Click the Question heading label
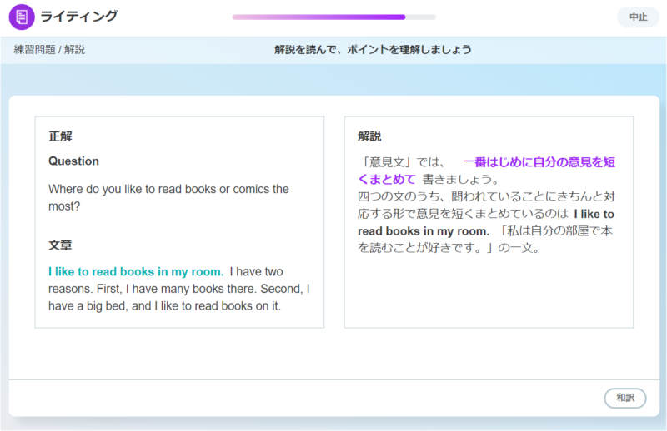 73,161
